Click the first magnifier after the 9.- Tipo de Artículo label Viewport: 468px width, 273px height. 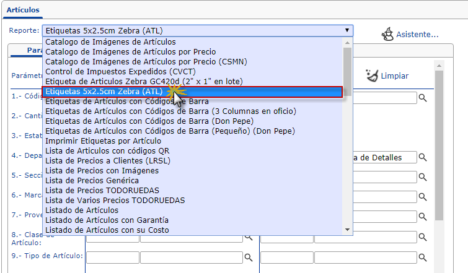(249, 258)
